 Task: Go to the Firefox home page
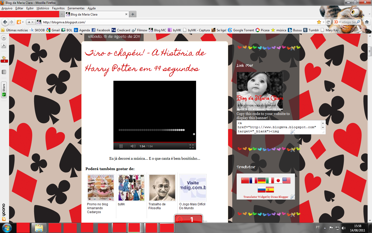point(367,22)
